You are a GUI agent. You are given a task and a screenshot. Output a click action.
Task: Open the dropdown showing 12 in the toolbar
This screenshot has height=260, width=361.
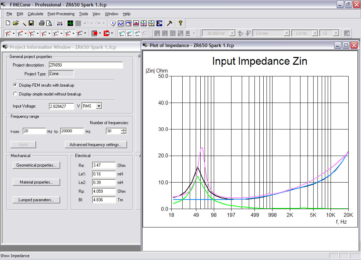tap(336, 33)
